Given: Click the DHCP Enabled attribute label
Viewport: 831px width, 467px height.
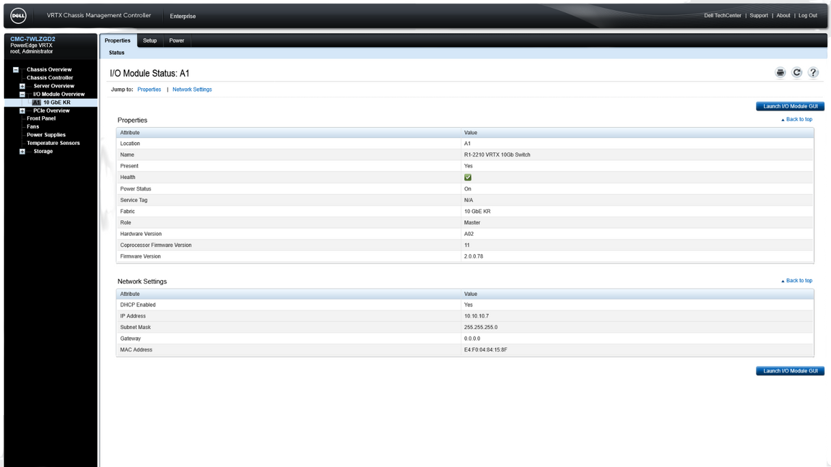Looking at the screenshot, I should point(138,305).
